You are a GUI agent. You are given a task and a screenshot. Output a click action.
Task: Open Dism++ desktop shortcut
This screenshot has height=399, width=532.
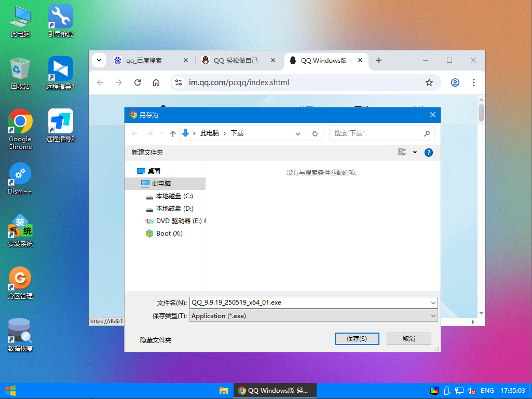[x=20, y=179]
